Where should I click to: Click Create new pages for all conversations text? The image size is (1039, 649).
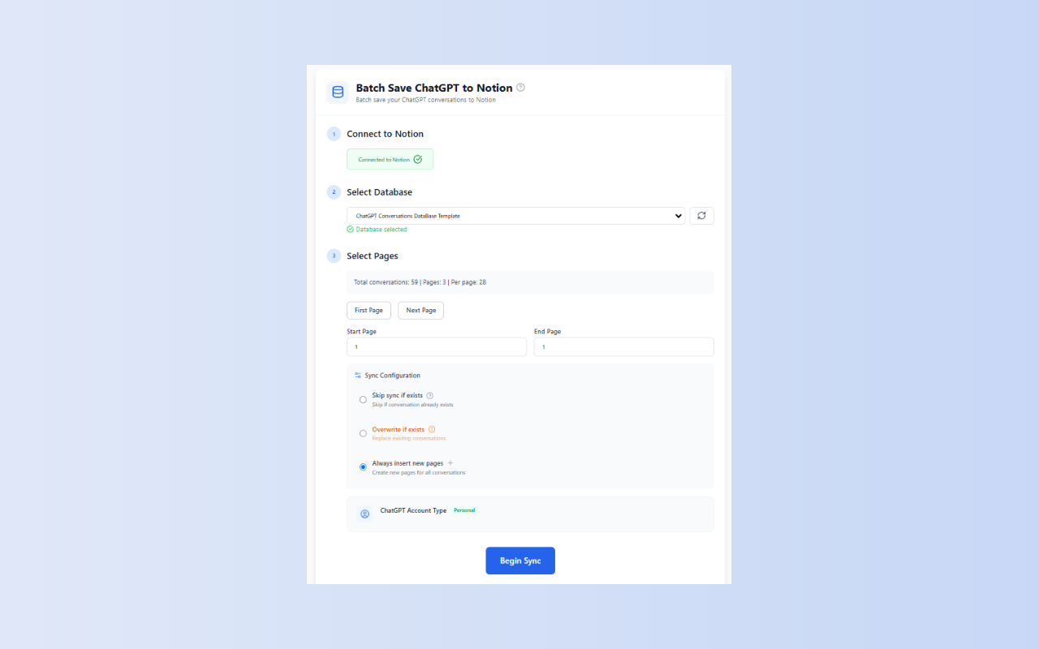[x=419, y=472]
